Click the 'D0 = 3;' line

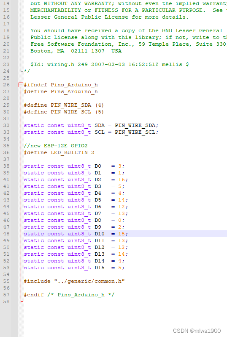pyautogui.click(x=74, y=166)
